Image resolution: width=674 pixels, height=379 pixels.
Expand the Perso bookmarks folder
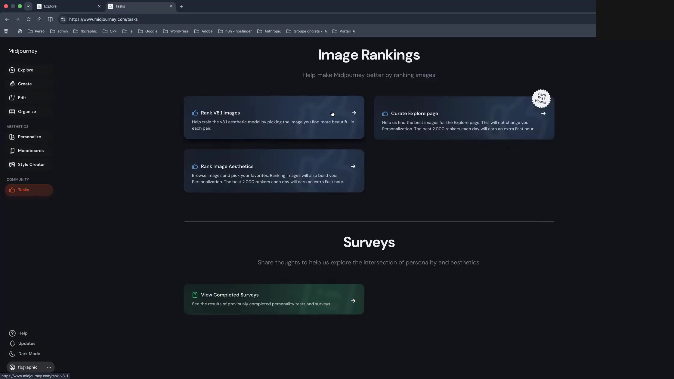36,31
